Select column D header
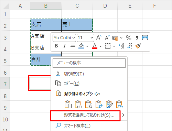This screenshot has width=172, height=131. coord(105,6)
